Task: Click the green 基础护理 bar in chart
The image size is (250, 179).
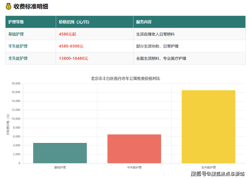Action: click(60, 153)
